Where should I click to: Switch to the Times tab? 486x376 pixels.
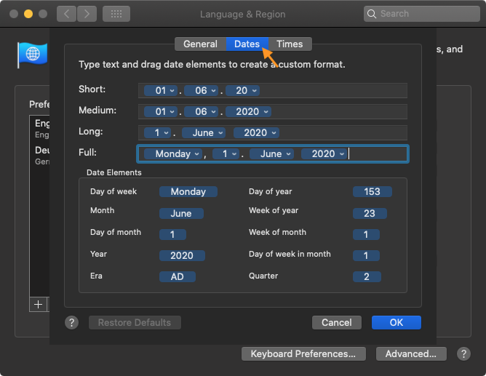[290, 44]
